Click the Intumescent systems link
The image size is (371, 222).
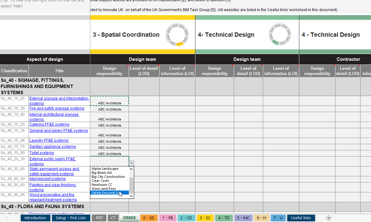click(x=48, y=179)
